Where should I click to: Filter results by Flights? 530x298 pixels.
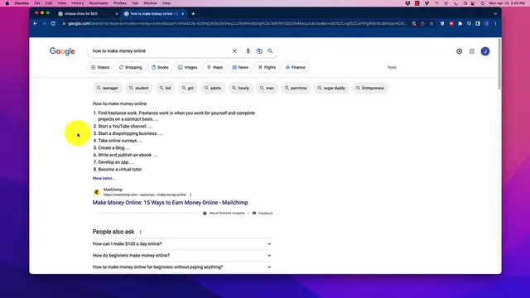click(267, 67)
